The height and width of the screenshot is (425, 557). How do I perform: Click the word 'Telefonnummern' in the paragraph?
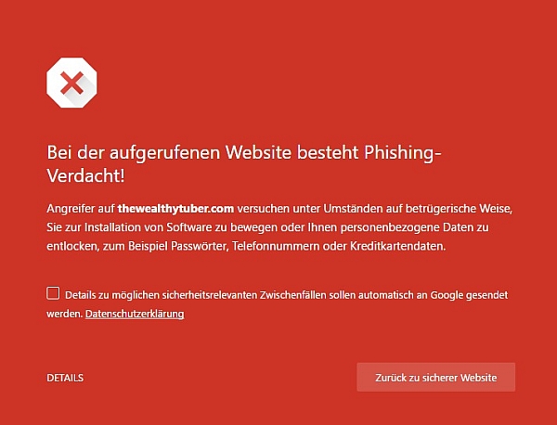click(x=276, y=246)
